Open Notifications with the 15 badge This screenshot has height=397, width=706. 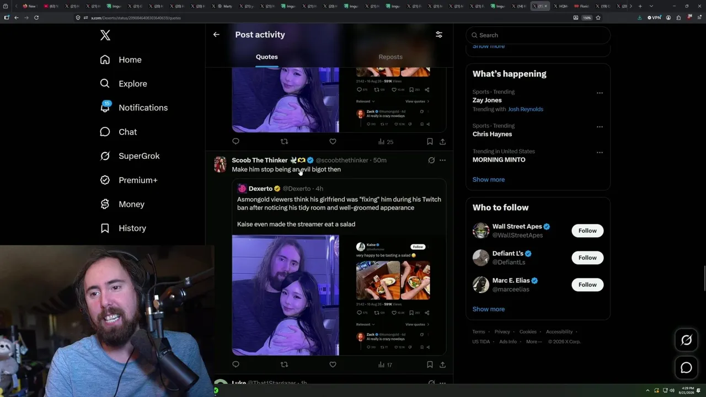[x=133, y=108]
